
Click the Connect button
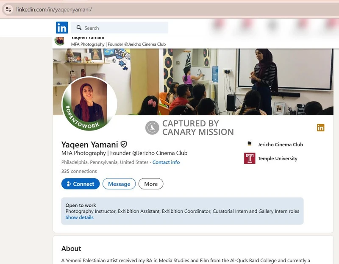(80, 184)
